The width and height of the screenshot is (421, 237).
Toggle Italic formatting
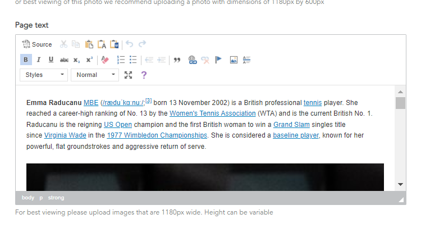[38, 60]
